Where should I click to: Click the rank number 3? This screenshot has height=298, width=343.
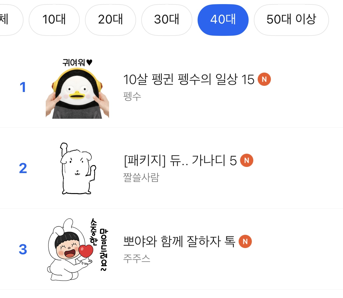tap(23, 250)
